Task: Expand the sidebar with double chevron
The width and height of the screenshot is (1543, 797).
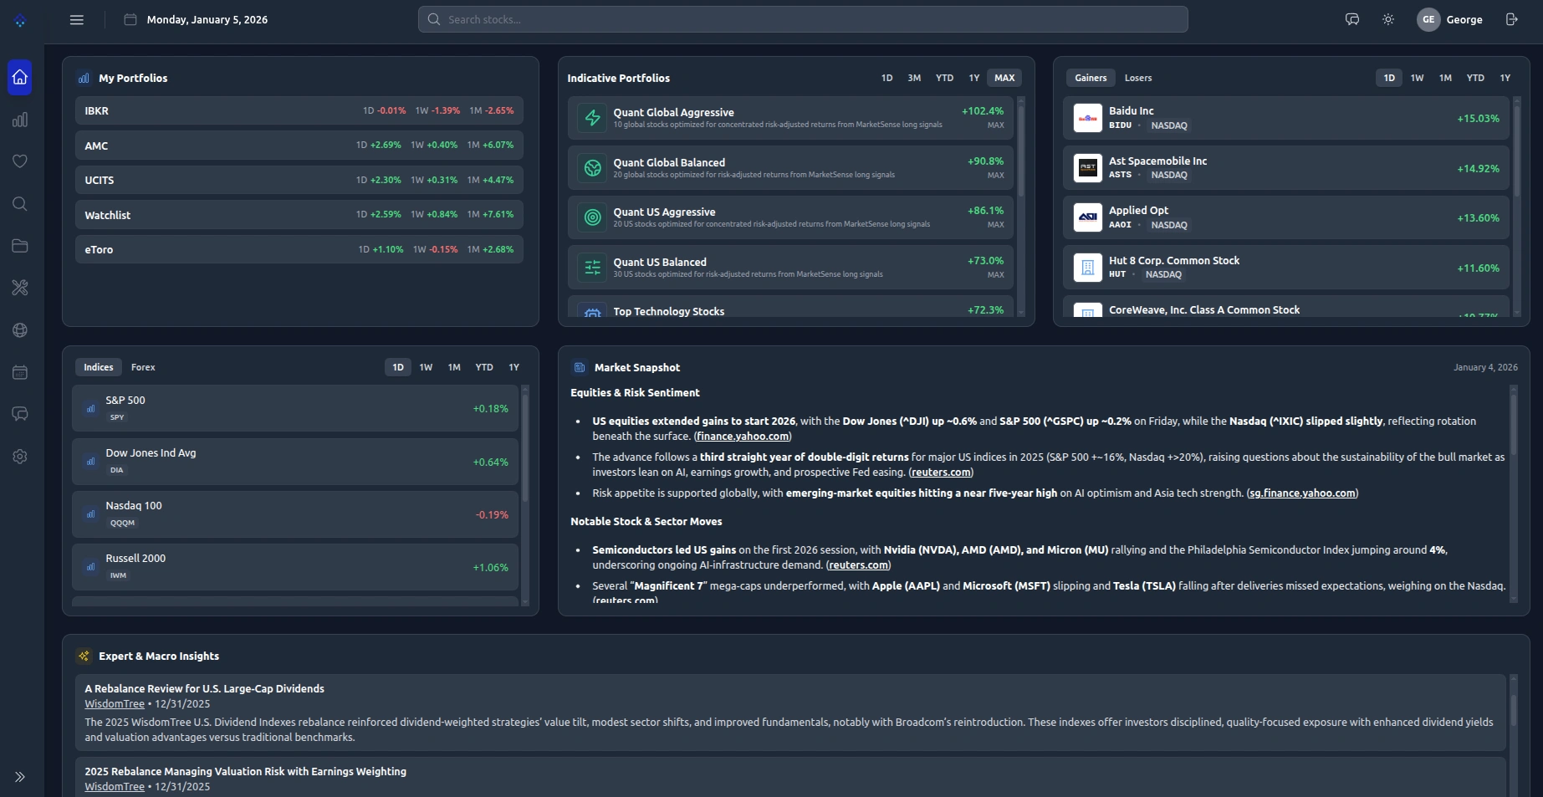Action: point(20,777)
